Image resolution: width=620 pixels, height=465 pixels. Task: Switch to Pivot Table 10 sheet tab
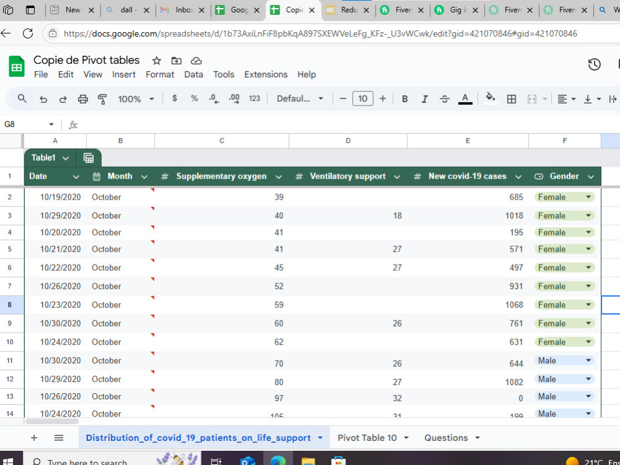367,438
